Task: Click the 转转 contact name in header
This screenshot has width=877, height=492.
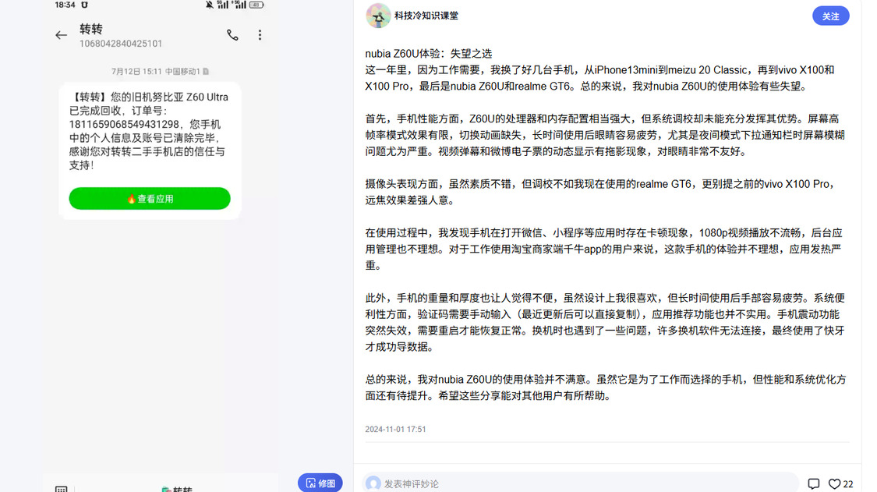Action: (91, 29)
